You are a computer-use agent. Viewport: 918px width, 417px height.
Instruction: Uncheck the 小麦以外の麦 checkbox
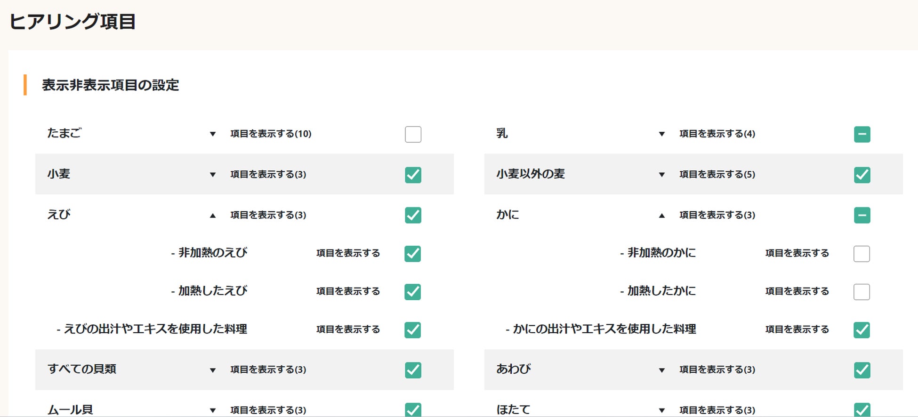(x=862, y=175)
